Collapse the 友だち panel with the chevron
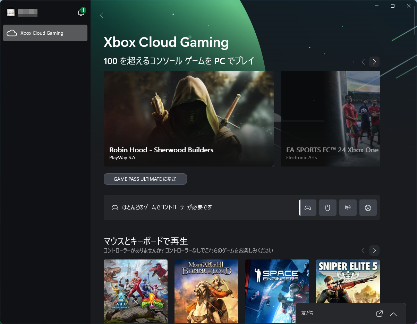The width and height of the screenshot is (417, 324). pyautogui.click(x=393, y=314)
